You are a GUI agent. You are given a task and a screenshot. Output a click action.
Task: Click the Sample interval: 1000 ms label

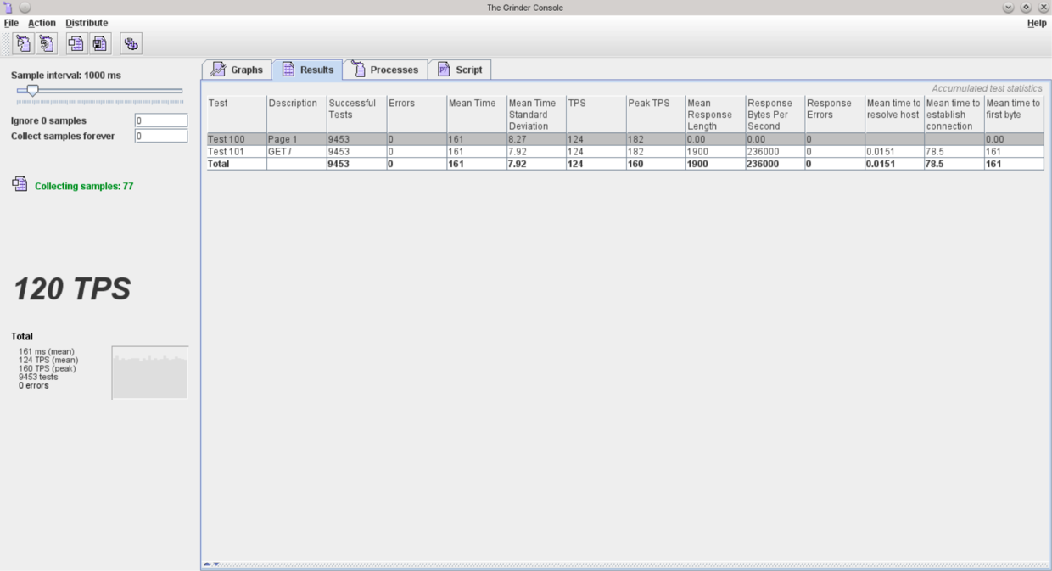[66, 76]
